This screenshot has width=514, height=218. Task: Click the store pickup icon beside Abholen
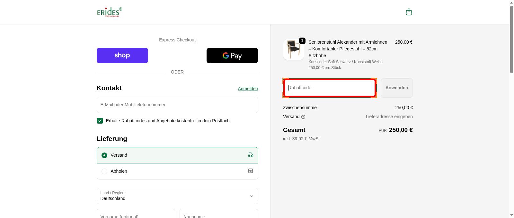pyautogui.click(x=251, y=171)
